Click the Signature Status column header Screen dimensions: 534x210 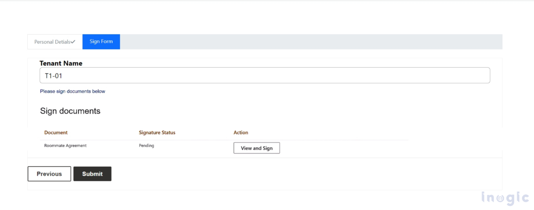[157, 132]
